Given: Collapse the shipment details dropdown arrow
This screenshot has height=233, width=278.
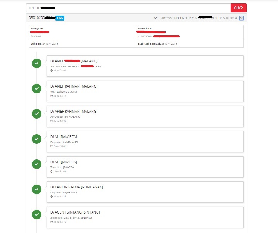Looking at the screenshot, I should click(x=241, y=18).
